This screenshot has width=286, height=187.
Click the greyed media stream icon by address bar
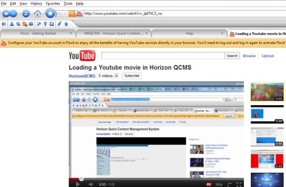tap(59, 14)
